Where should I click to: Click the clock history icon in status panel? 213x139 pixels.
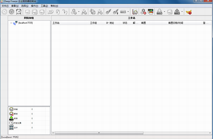12,123
